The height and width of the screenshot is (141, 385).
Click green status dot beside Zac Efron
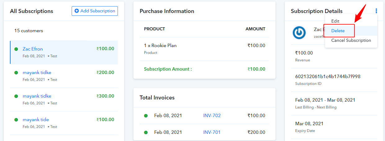point(16,49)
